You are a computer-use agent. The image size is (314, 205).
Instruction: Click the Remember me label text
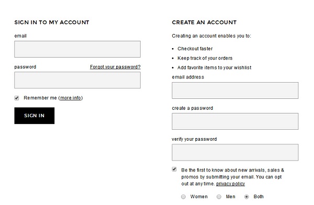(x=40, y=98)
